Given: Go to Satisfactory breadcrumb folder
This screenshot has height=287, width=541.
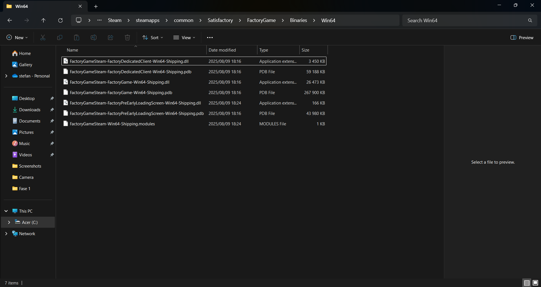Looking at the screenshot, I should point(220,20).
